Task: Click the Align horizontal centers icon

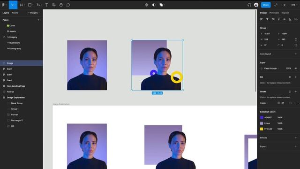Action: (267, 19)
